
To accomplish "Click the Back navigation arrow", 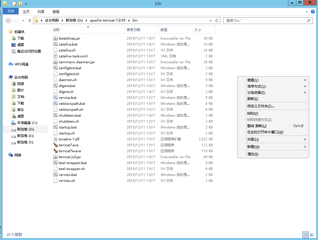I will pyautogui.click(x=8, y=21).
